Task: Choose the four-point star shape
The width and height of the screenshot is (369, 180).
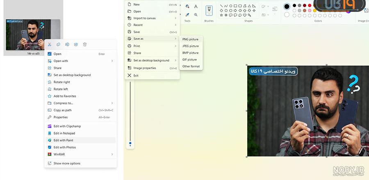Action: coord(254,11)
